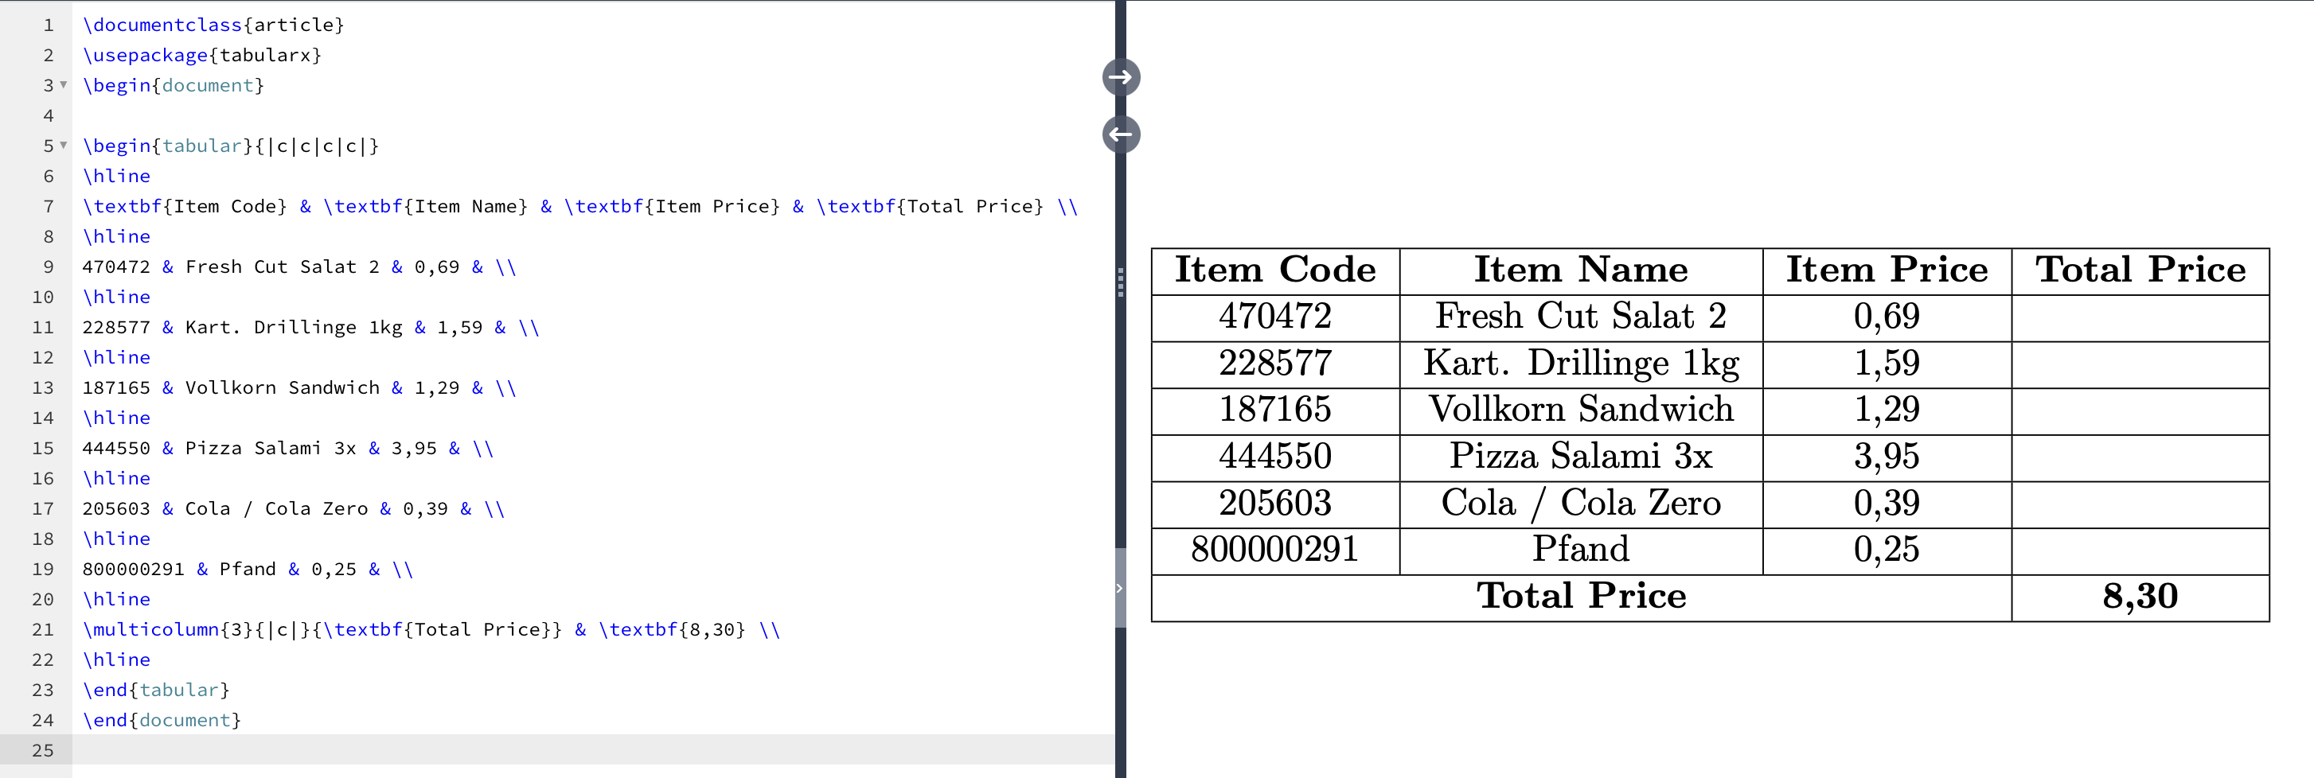Screen dimensions: 2314x778
Task: Click the 'Item Name' header in the PDF table
Action: [x=1581, y=269]
